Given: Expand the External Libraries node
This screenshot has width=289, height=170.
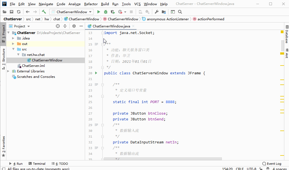Looking at the screenshot, I should point(8,71).
